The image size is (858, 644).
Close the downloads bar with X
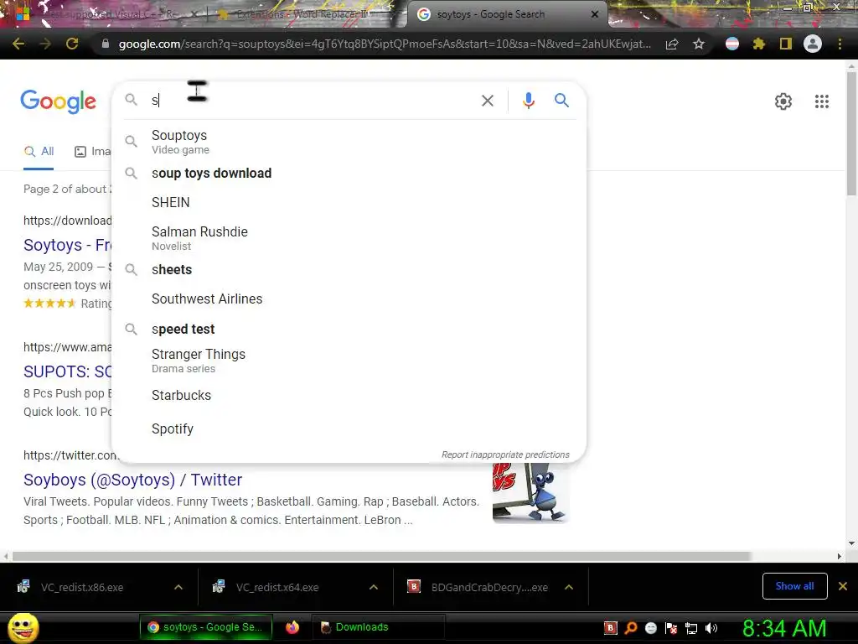[x=843, y=586]
